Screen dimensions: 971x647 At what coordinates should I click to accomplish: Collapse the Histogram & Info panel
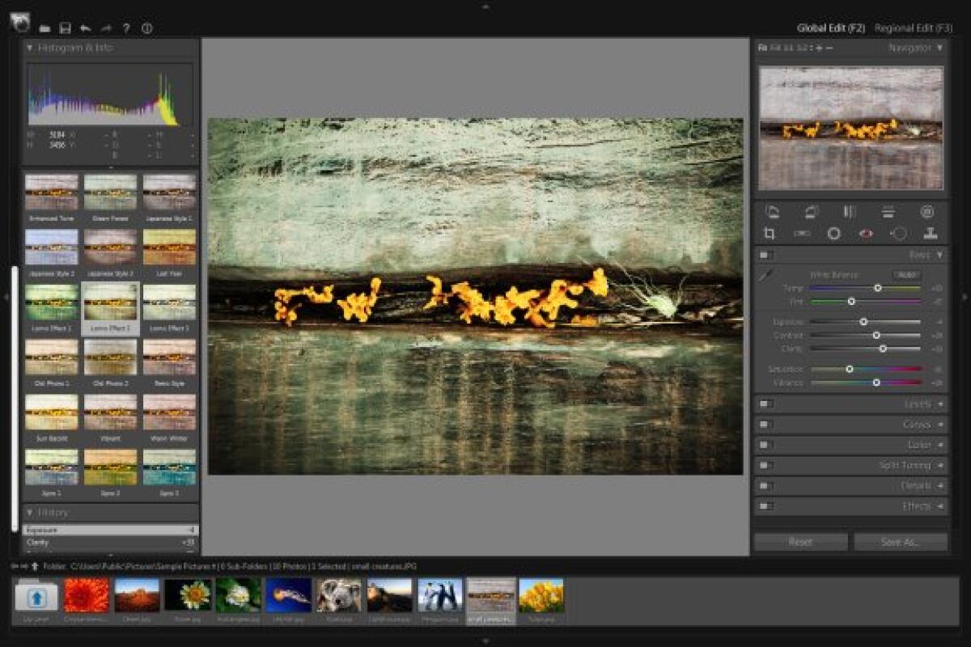click(x=31, y=48)
